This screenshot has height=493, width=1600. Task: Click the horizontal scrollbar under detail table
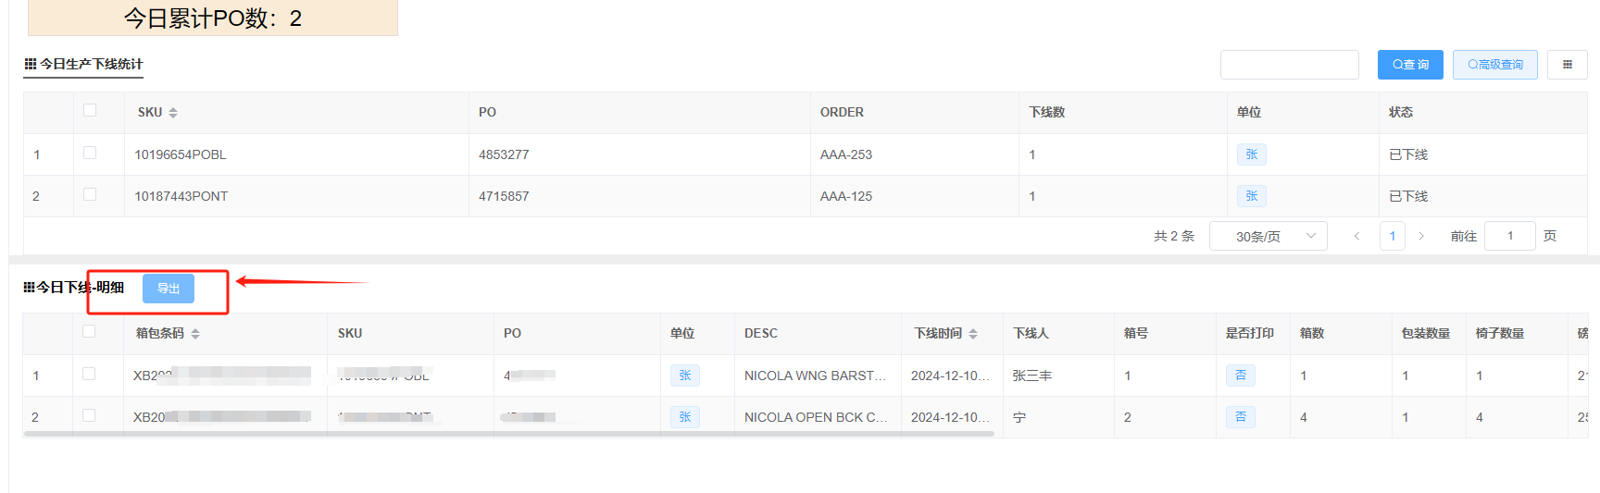tap(509, 433)
